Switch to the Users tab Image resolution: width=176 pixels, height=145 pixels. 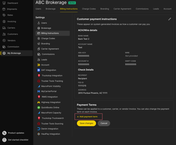click(x=38, y=9)
